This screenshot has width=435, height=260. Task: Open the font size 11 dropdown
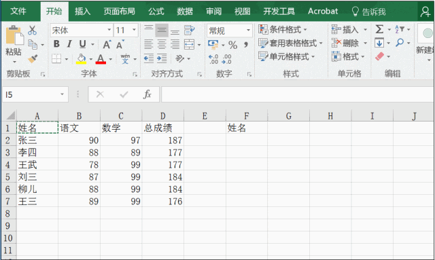click(x=134, y=30)
